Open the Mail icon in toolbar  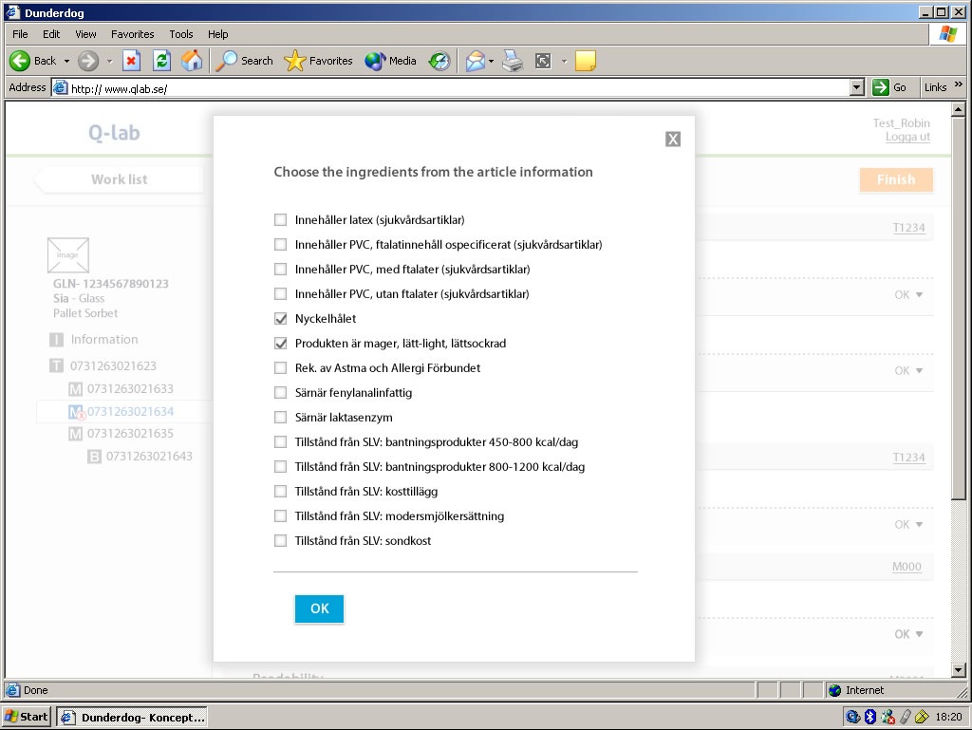(475, 61)
